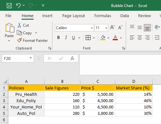This screenshot has width=161, height=124.
Task: Select column A header
Action: click(26, 82)
